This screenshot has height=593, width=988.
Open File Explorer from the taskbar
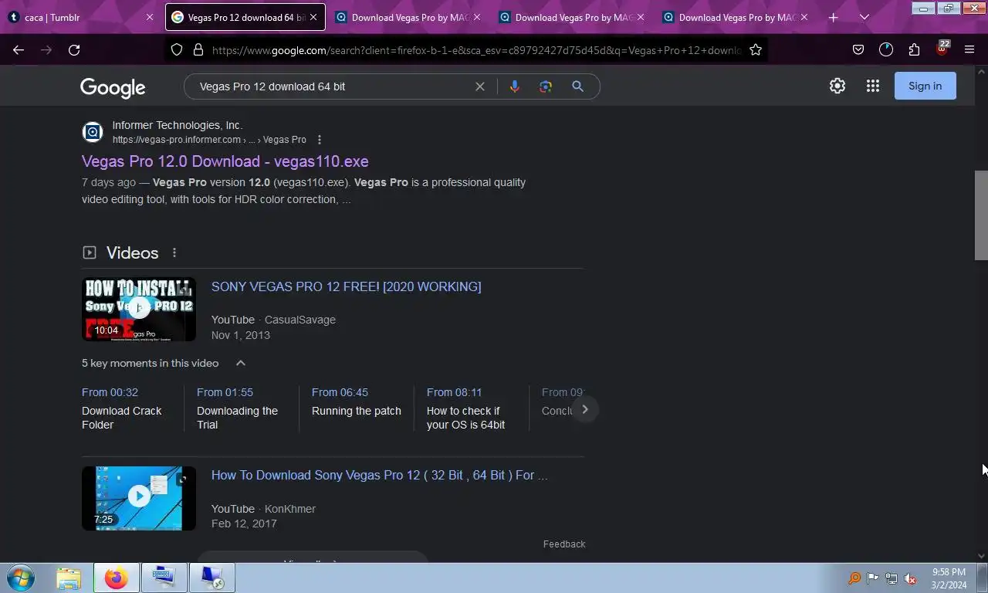69,578
